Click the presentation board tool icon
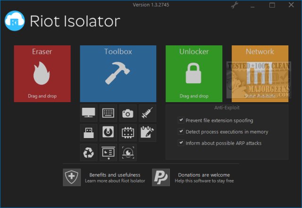 tap(108, 152)
